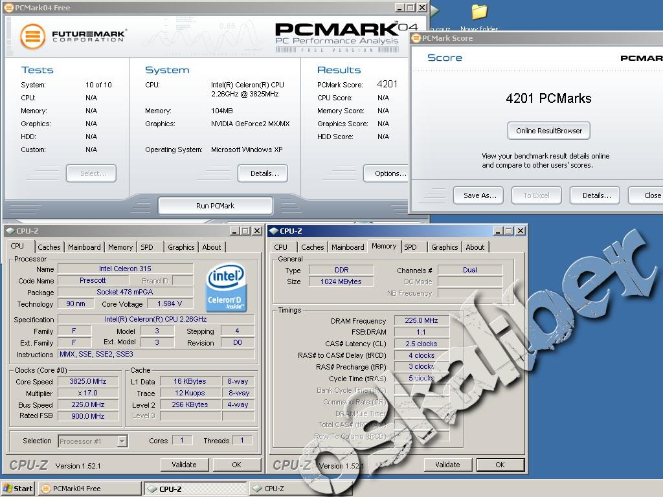Open Caches tab in right CPU-Z window
Image resolution: width=663 pixels, height=497 pixels.
point(313,247)
